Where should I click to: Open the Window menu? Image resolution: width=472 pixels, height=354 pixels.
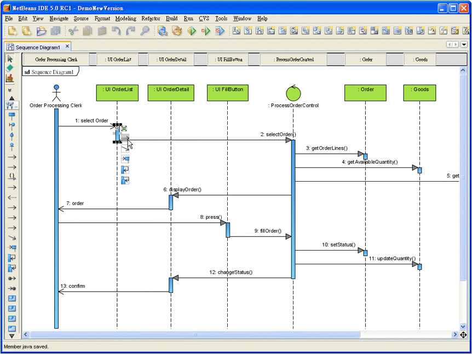point(242,19)
